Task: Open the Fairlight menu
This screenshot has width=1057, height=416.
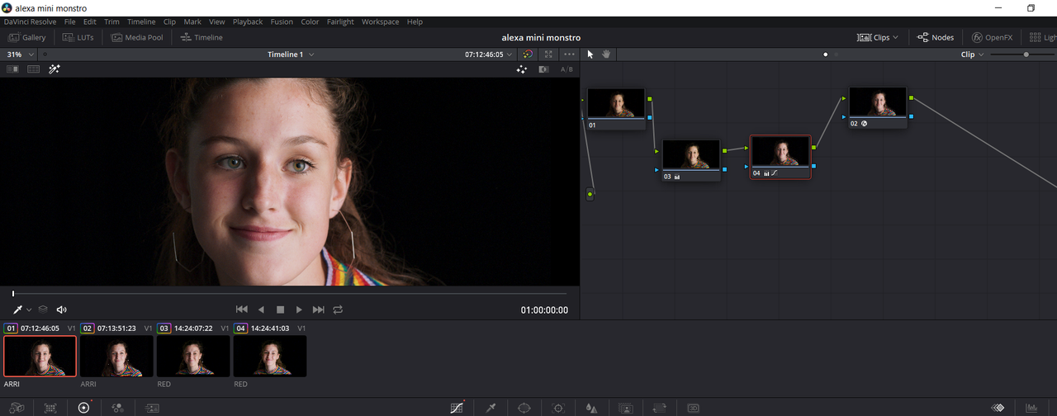Action: tap(340, 22)
